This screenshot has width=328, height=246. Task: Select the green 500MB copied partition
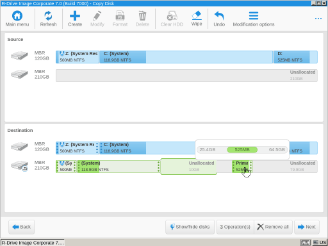(66, 167)
